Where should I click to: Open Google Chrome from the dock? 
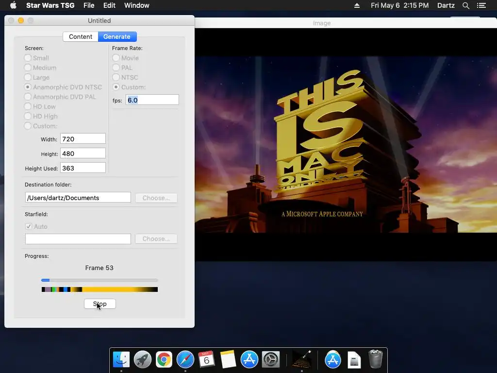[164, 360]
